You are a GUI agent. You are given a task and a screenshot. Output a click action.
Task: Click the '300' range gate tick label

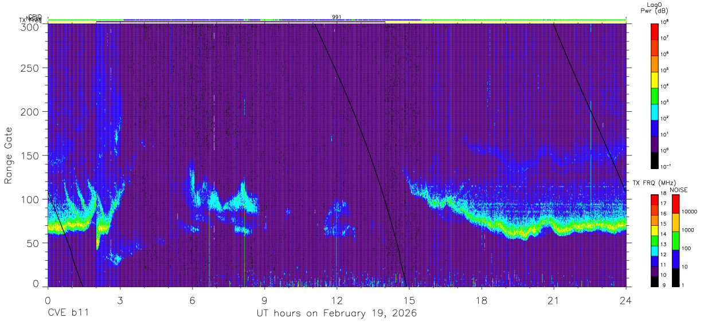click(30, 26)
